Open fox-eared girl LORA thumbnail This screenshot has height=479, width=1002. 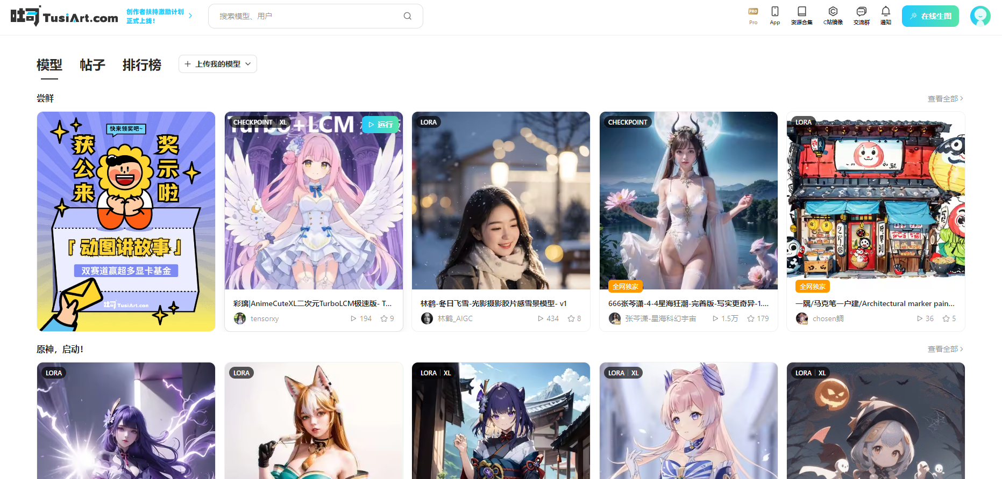[314, 420]
